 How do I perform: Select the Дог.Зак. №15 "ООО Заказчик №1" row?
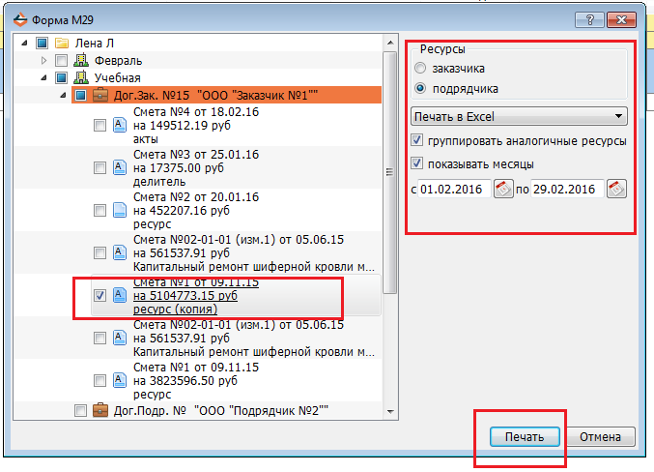226,95
